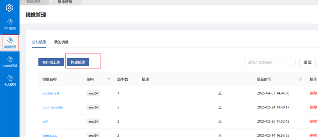Screen dimensions: 318x137
Task: Open SSH密钥 in the sidebar
Action: (x=10, y=24)
